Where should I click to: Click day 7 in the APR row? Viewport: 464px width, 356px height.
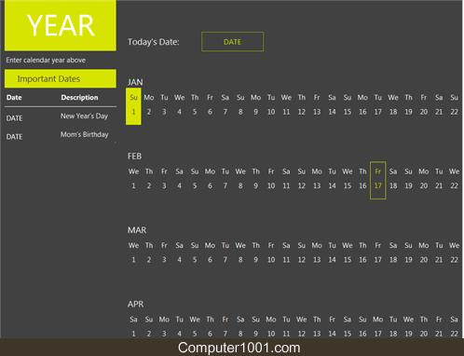pos(225,334)
